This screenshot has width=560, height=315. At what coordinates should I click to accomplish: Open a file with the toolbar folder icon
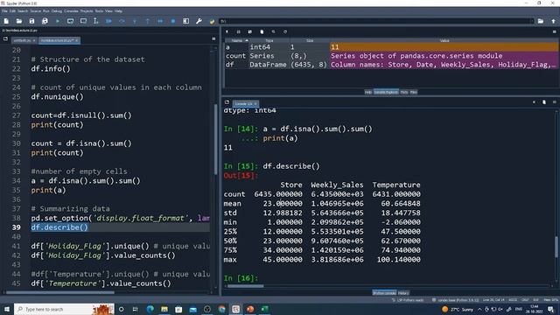click(x=19, y=21)
